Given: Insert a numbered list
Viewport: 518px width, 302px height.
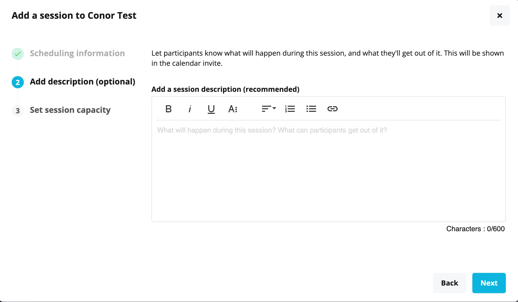Looking at the screenshot, I should (x=290, y=109).
